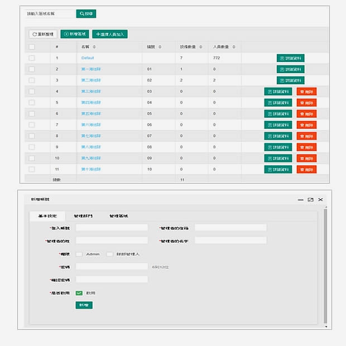Open the 第一海巡隊 area link
346x346 pixels.
point(91,69)
